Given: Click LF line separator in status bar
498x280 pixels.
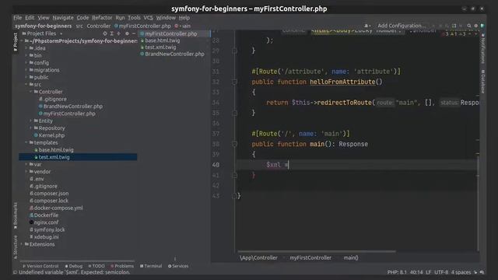Looking at the screenshot, I should (429, 272).
